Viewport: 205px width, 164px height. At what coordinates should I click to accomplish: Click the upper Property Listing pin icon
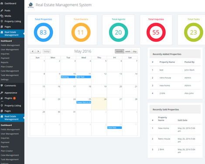[x=2, y=21]
